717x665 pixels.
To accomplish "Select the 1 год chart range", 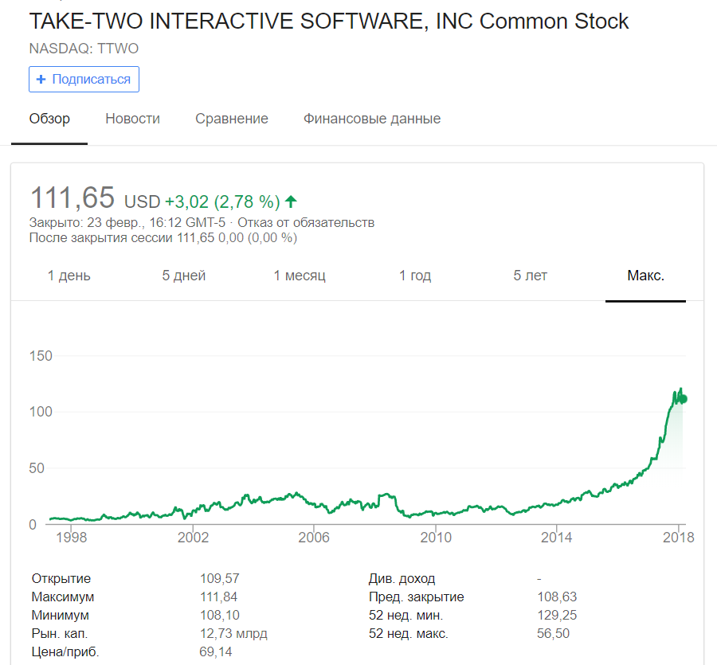I will pos(415,276).
